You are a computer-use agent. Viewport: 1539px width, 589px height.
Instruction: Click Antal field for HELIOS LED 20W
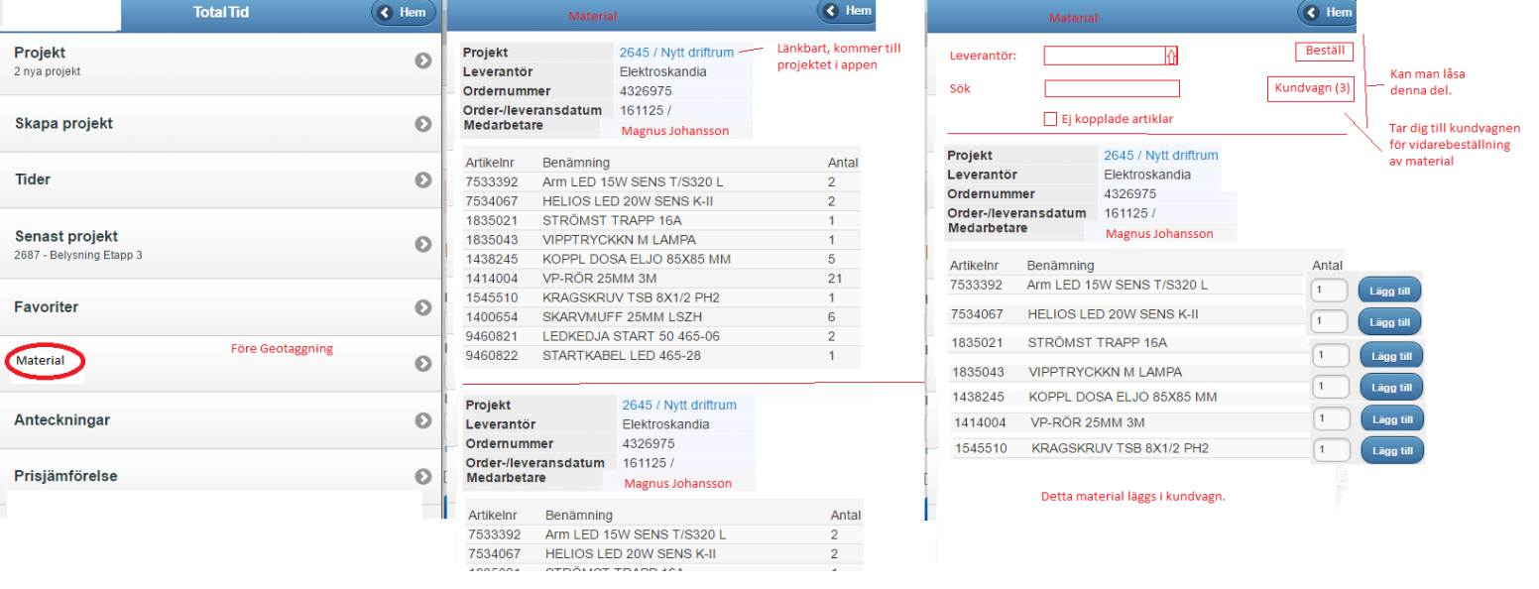point(1328,322)
